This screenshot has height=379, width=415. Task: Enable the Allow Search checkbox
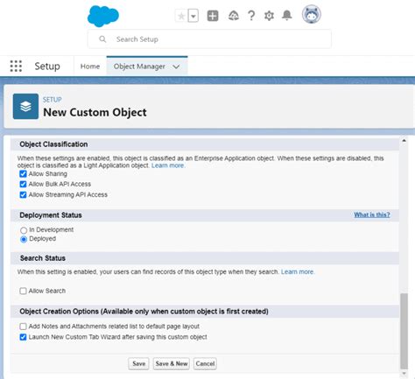23,291
